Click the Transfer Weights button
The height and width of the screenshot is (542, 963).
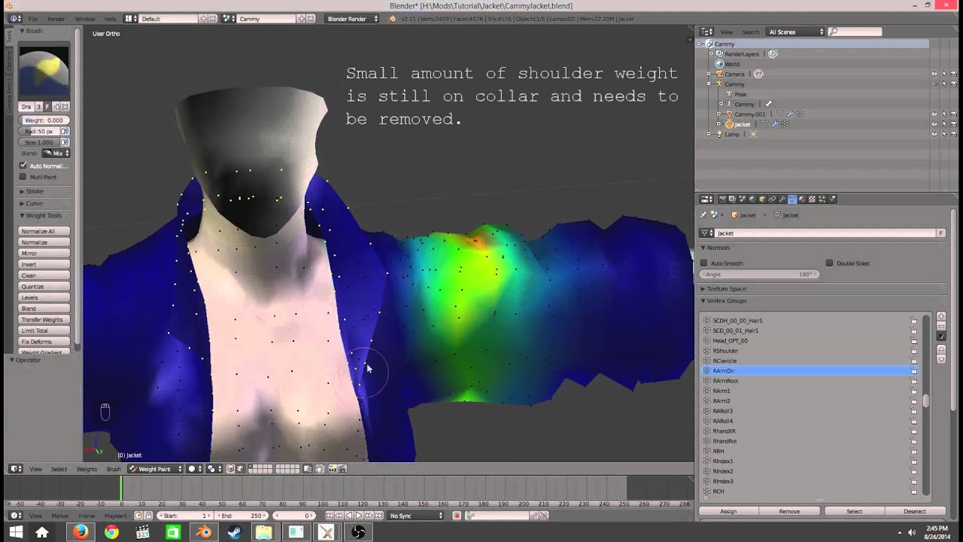point(44,319)
